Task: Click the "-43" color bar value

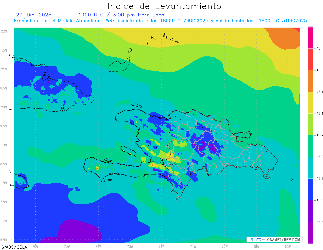Action: tap(318, 49)
